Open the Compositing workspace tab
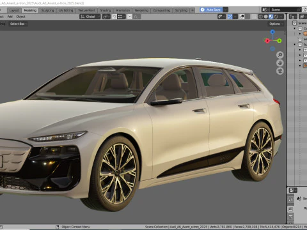The height and width of the screenshot is (230, 307). pos(162,10)
